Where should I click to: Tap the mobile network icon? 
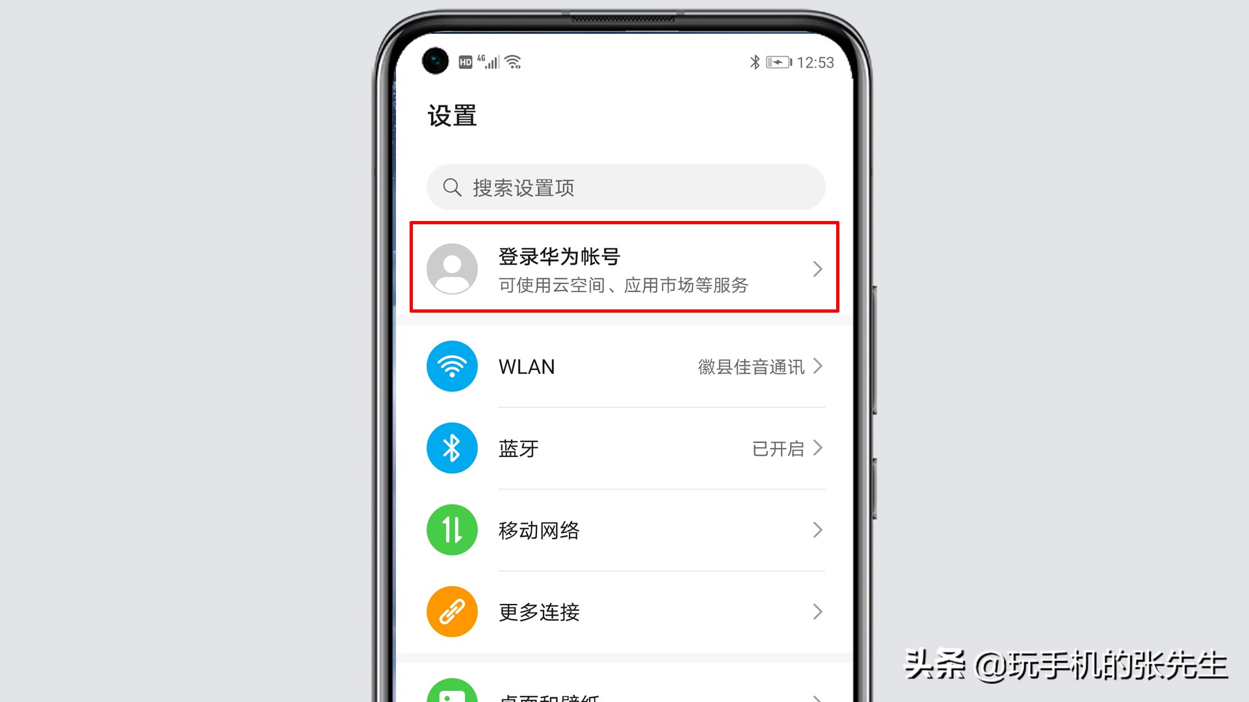point(452,530)
